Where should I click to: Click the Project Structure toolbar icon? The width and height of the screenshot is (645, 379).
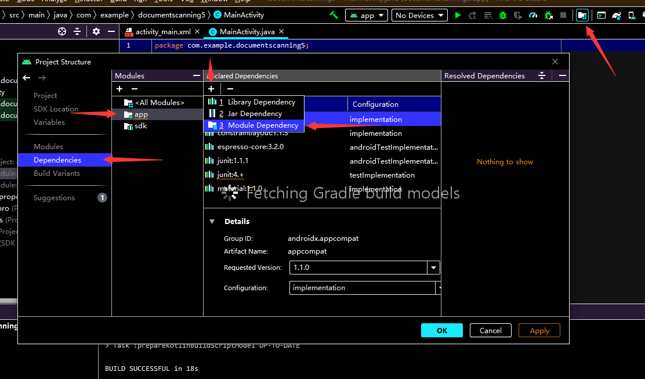(582, 15)
